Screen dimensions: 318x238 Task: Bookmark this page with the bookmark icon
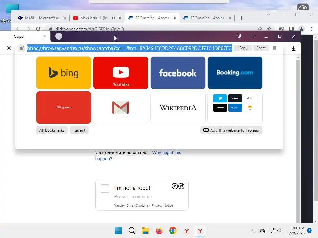[275, 48]
